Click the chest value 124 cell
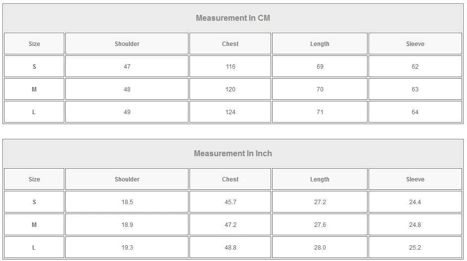Viewport: 467px width, 261px height. (x=231, y=112)
